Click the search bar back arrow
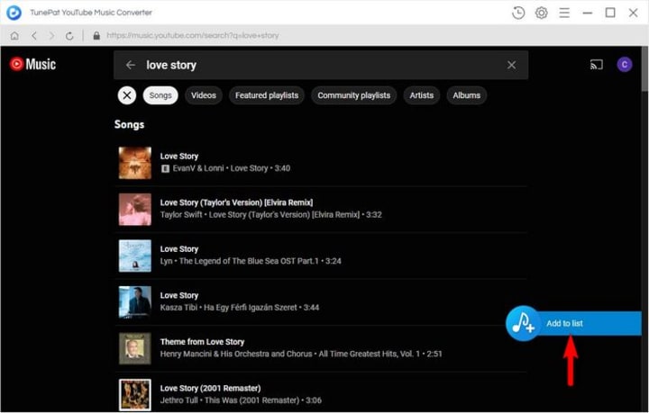The width and height of the screenshot is (649, 413). [x=131, y=65]
